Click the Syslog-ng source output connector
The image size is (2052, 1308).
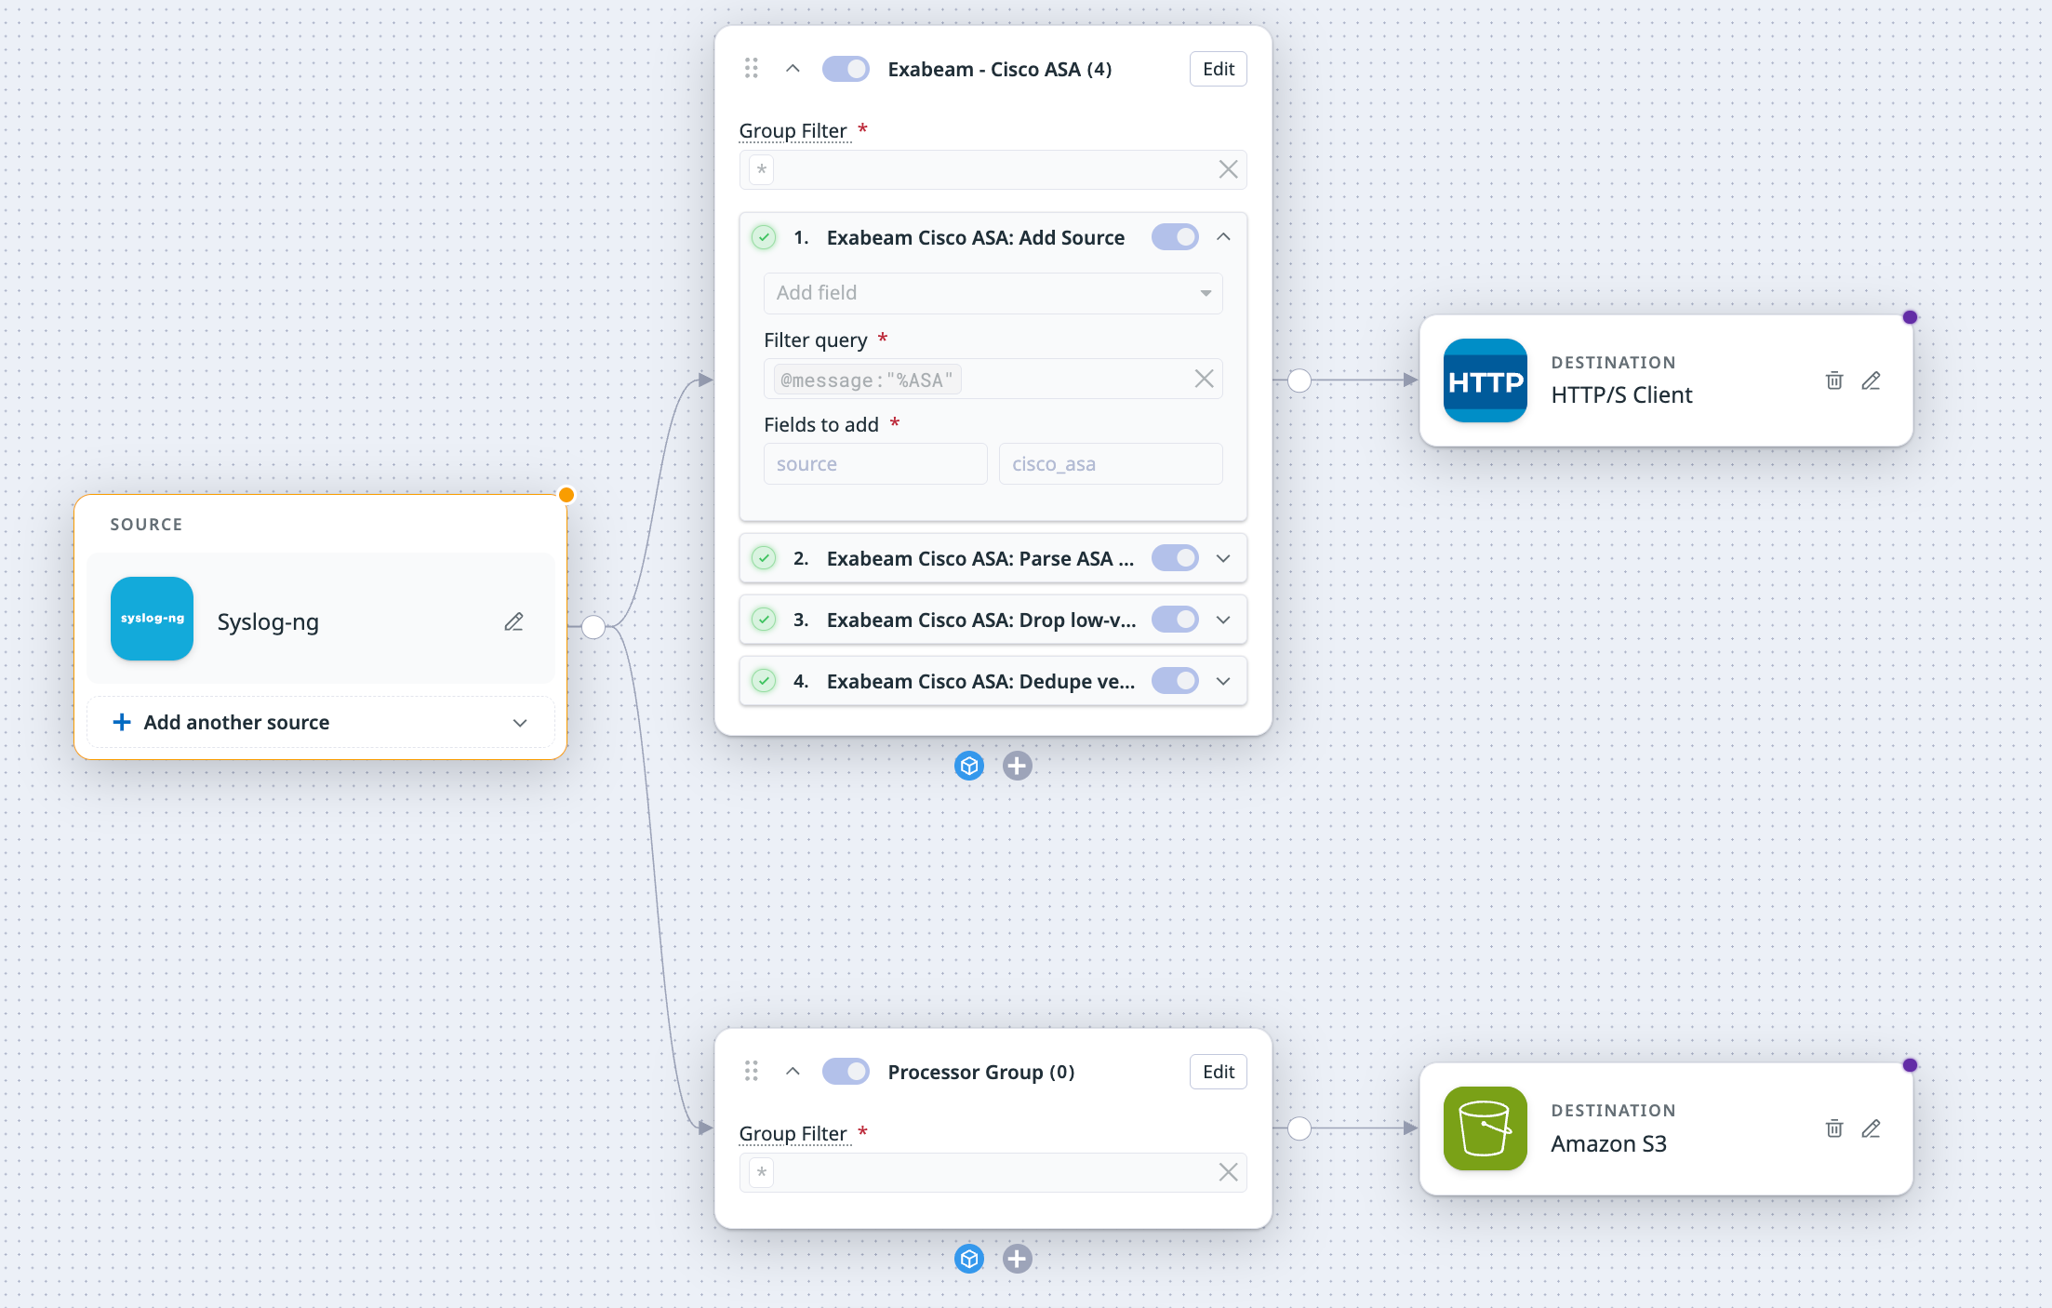593,627
